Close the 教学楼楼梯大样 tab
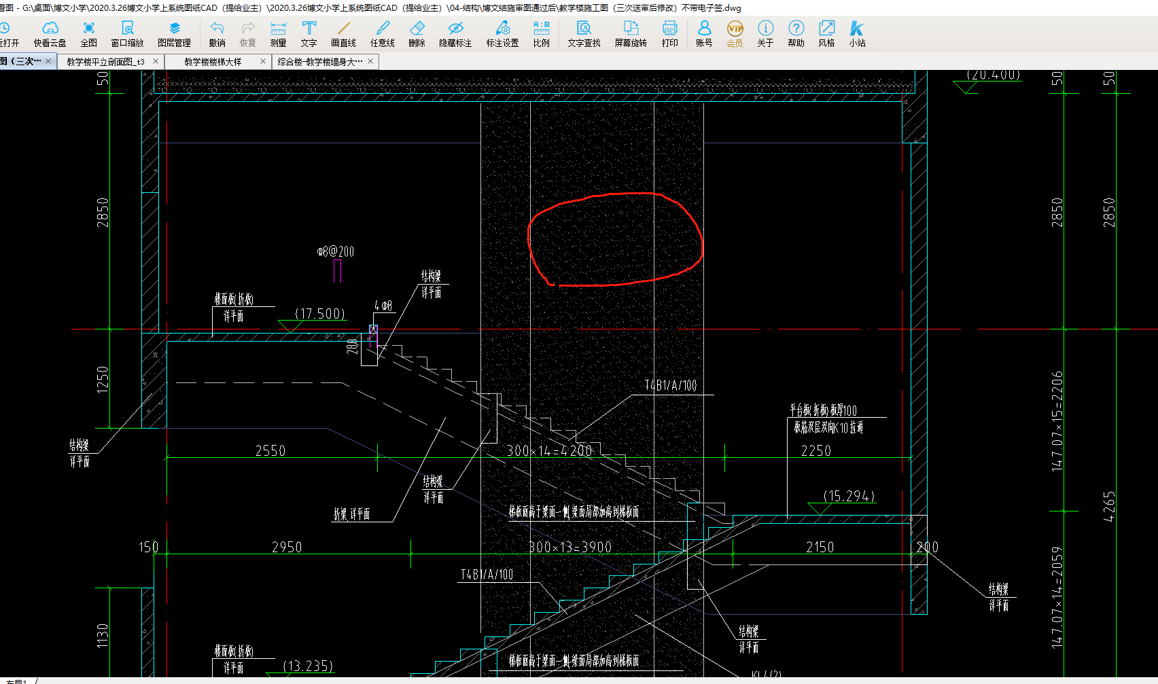The width and height of the screenshot is (1158, 684). point(263,61)
